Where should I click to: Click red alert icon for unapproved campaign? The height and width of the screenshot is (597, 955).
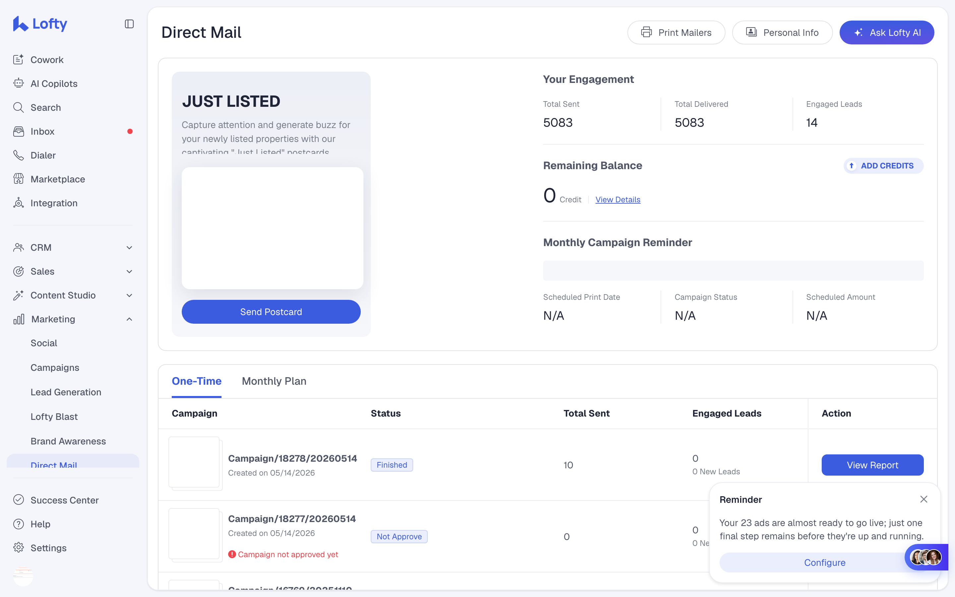(x=232, y=554)
